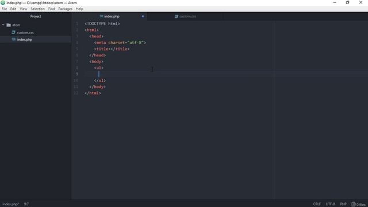Click the opening body tag
The width and height of the screenshot is (368, 207).
tap(96, 62)
